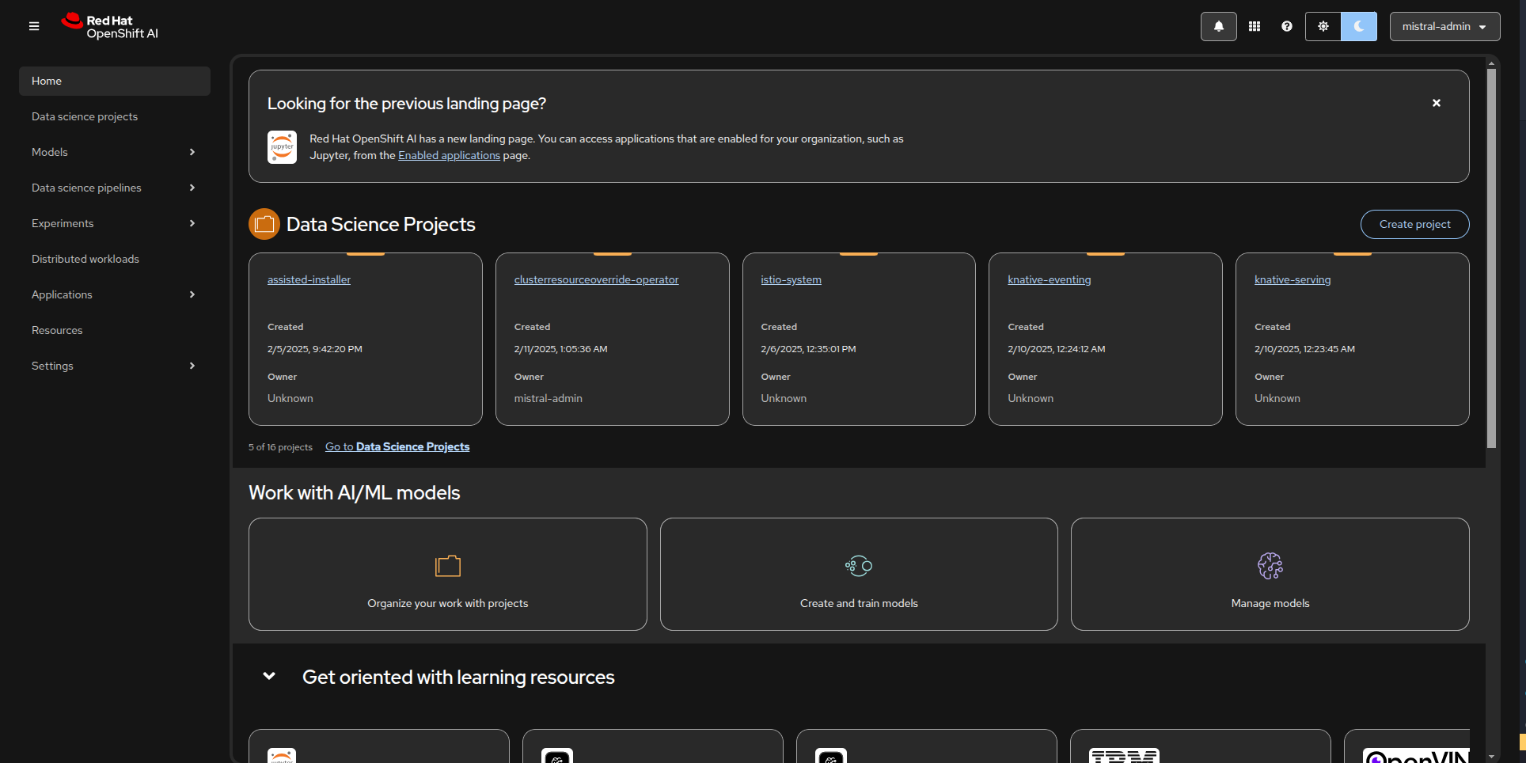1526x763 pixels.
Task: Toggle the hamburger navigation menu
Action: 34,26
